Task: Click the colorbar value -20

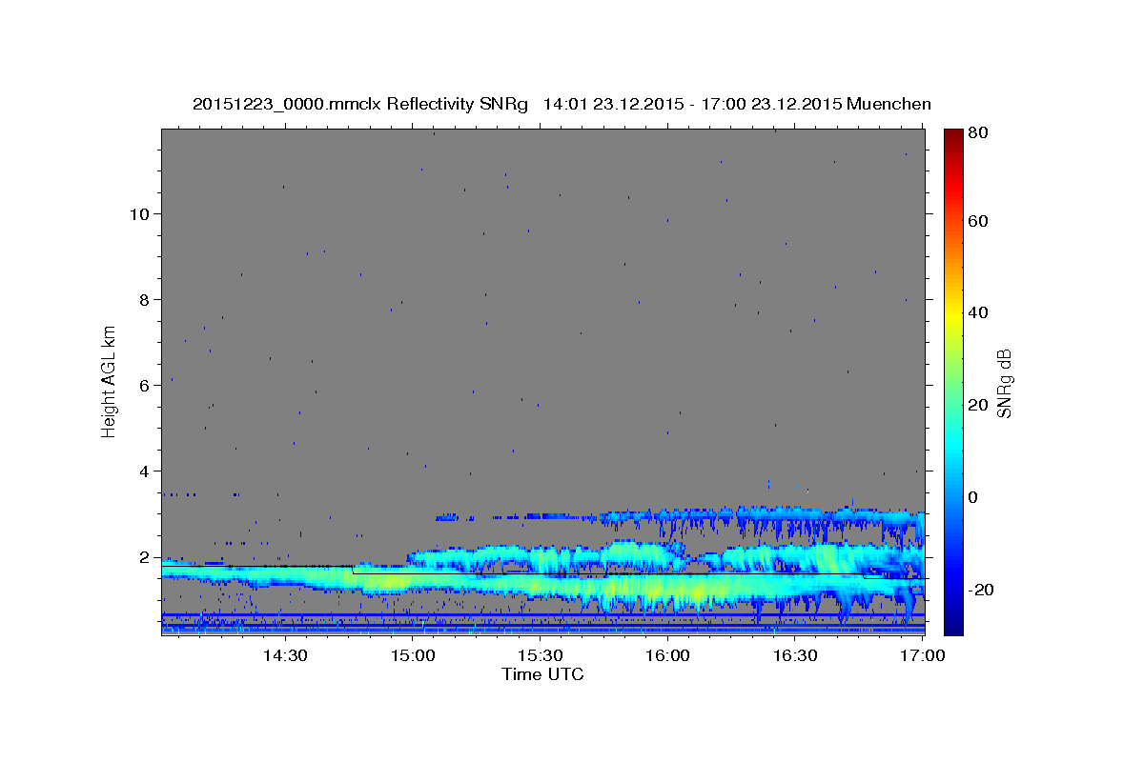Action: pyautogui.click(x=981, y=590)
